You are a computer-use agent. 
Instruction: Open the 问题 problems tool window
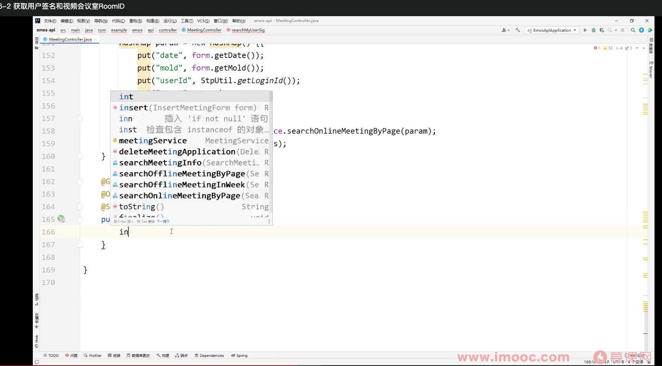click(72, 356)
